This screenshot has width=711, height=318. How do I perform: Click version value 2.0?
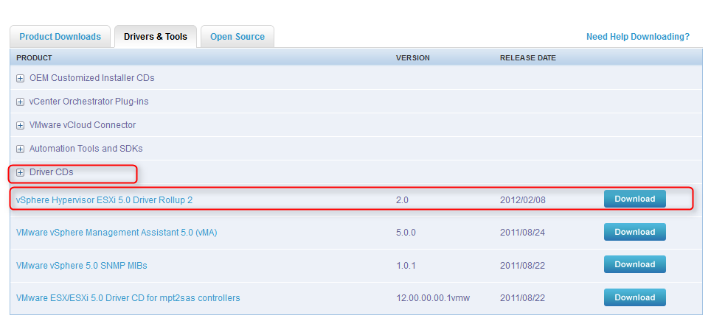point(402,200)
